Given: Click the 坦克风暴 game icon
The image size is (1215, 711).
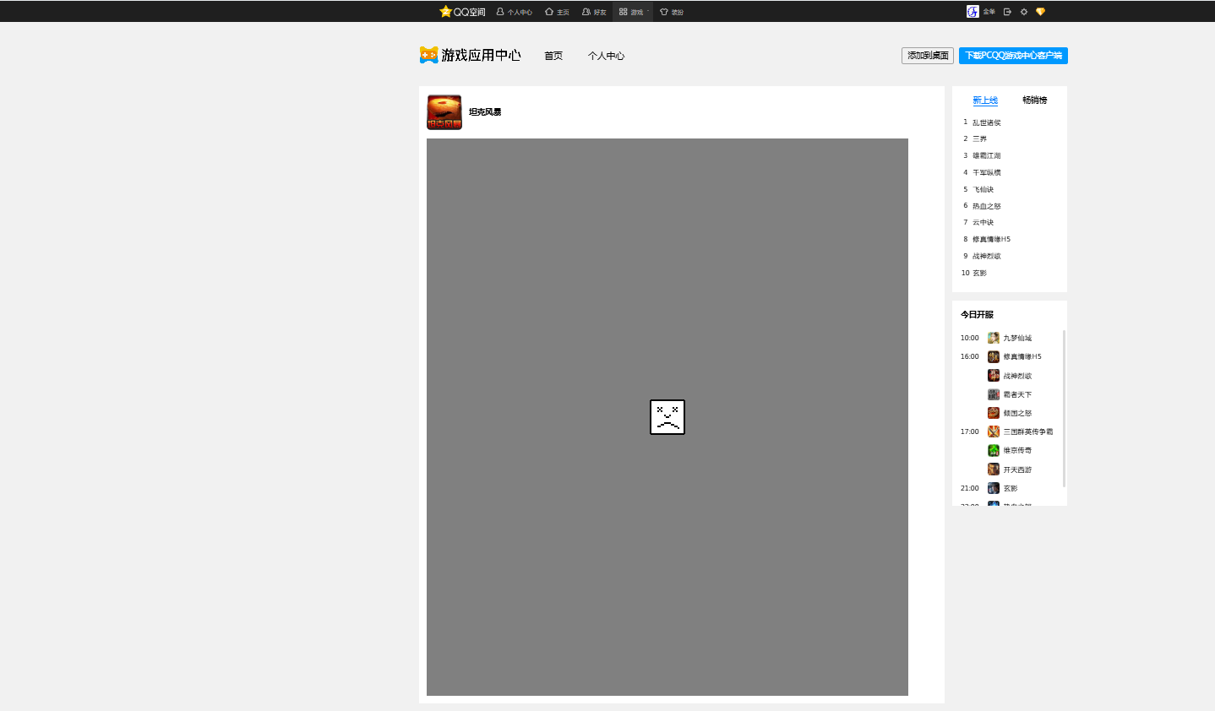Looking at the screenshot, I should (444, 112).
